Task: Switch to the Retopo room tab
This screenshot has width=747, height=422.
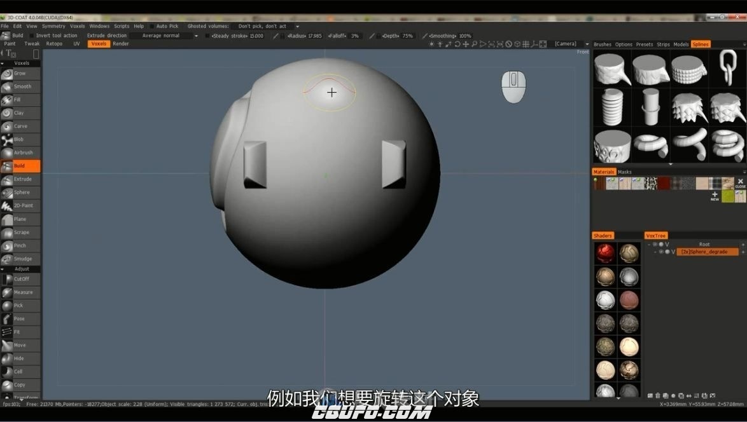Action: coord(54,44)
